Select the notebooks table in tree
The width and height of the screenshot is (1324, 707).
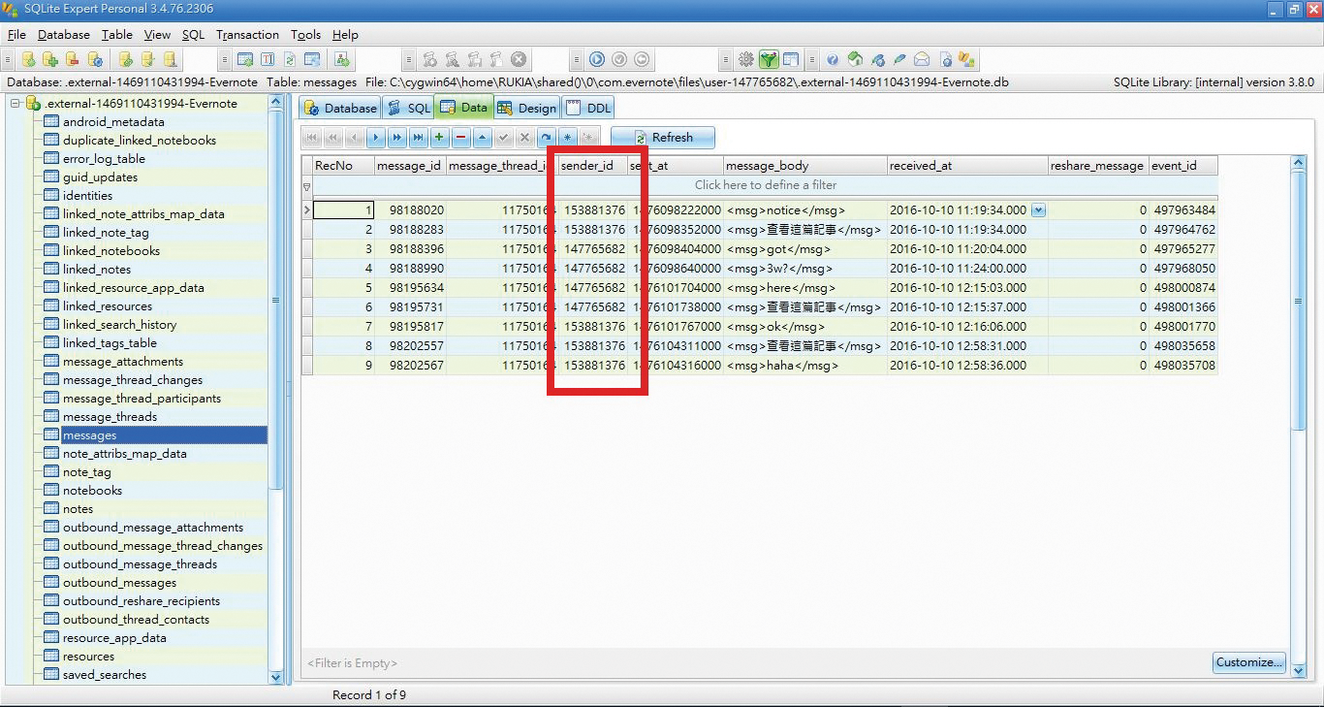click(x=92, y=490)
